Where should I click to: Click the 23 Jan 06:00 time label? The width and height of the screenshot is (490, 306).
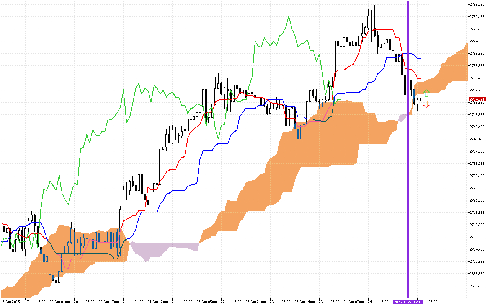280,302
